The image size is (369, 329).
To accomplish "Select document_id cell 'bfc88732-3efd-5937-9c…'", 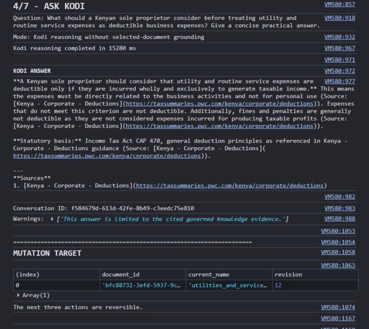I will click(x=143, y=285).
